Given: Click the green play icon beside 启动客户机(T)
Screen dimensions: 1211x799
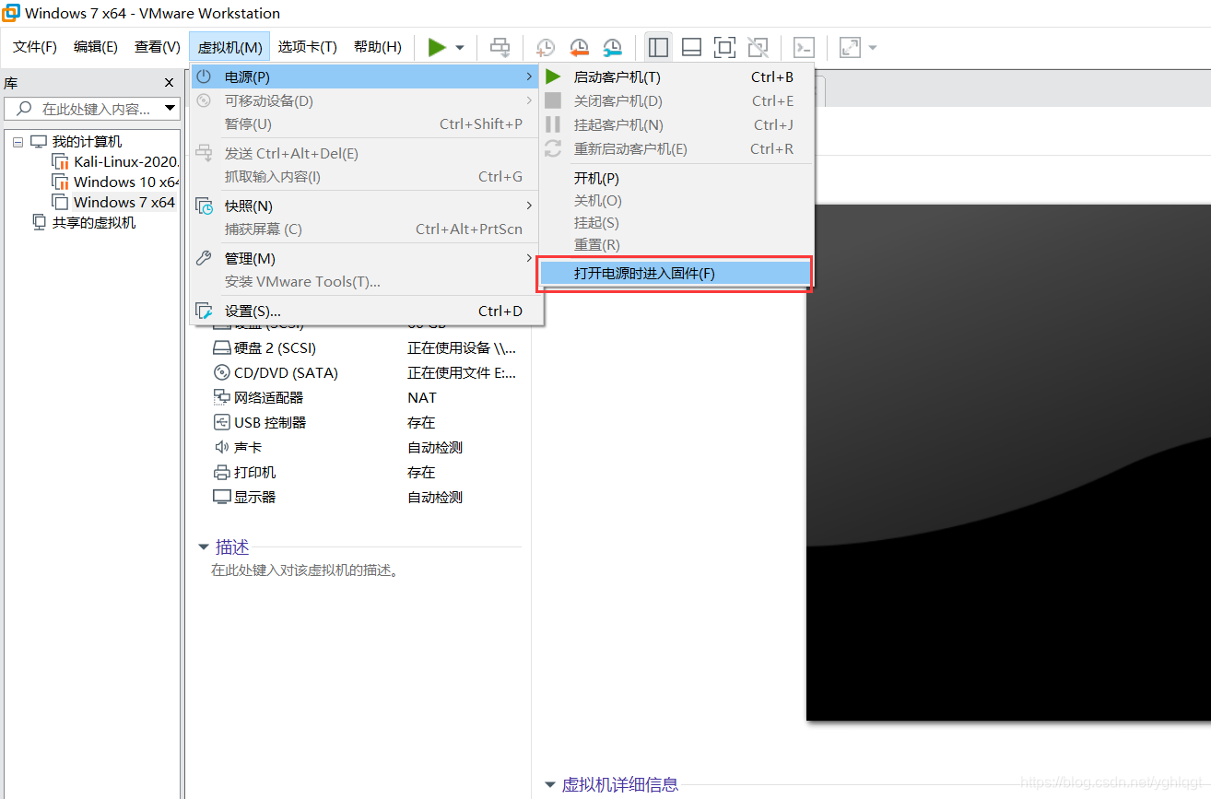Looking at the screenshot, I should coord(553,76).
